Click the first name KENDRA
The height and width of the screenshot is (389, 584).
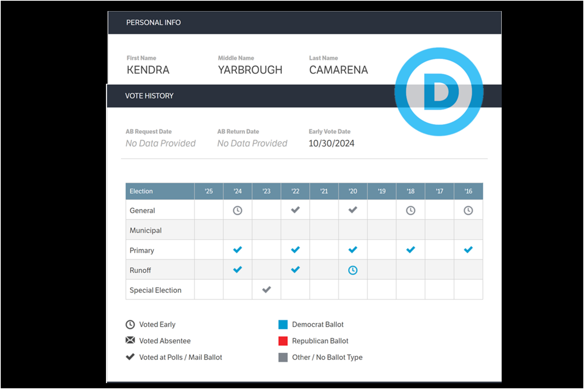[148, 70]
